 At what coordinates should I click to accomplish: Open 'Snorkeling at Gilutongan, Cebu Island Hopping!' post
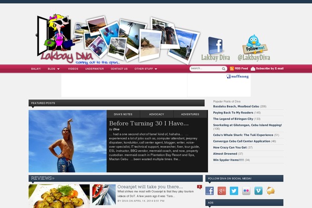point(248,125)
